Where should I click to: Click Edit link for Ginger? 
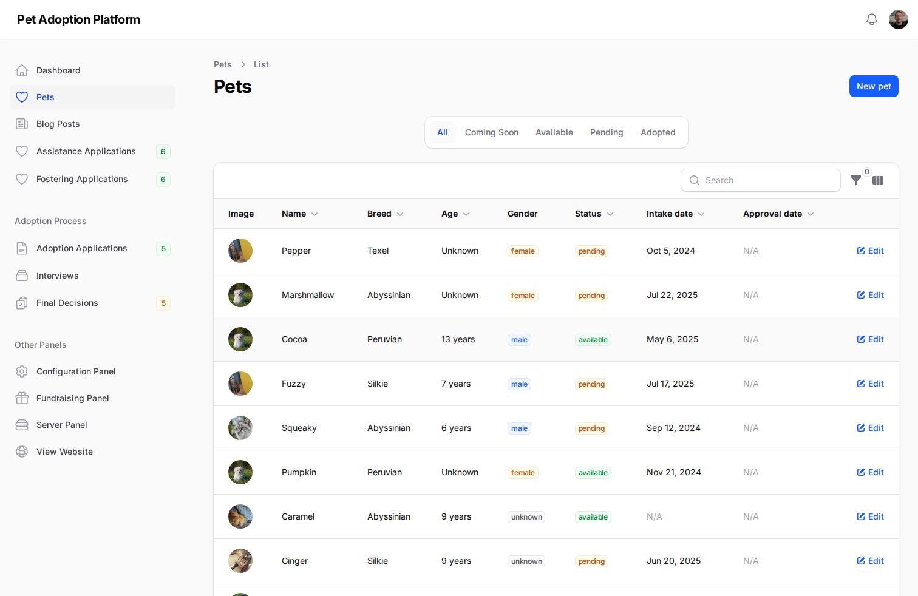click(x=870, y=561)
